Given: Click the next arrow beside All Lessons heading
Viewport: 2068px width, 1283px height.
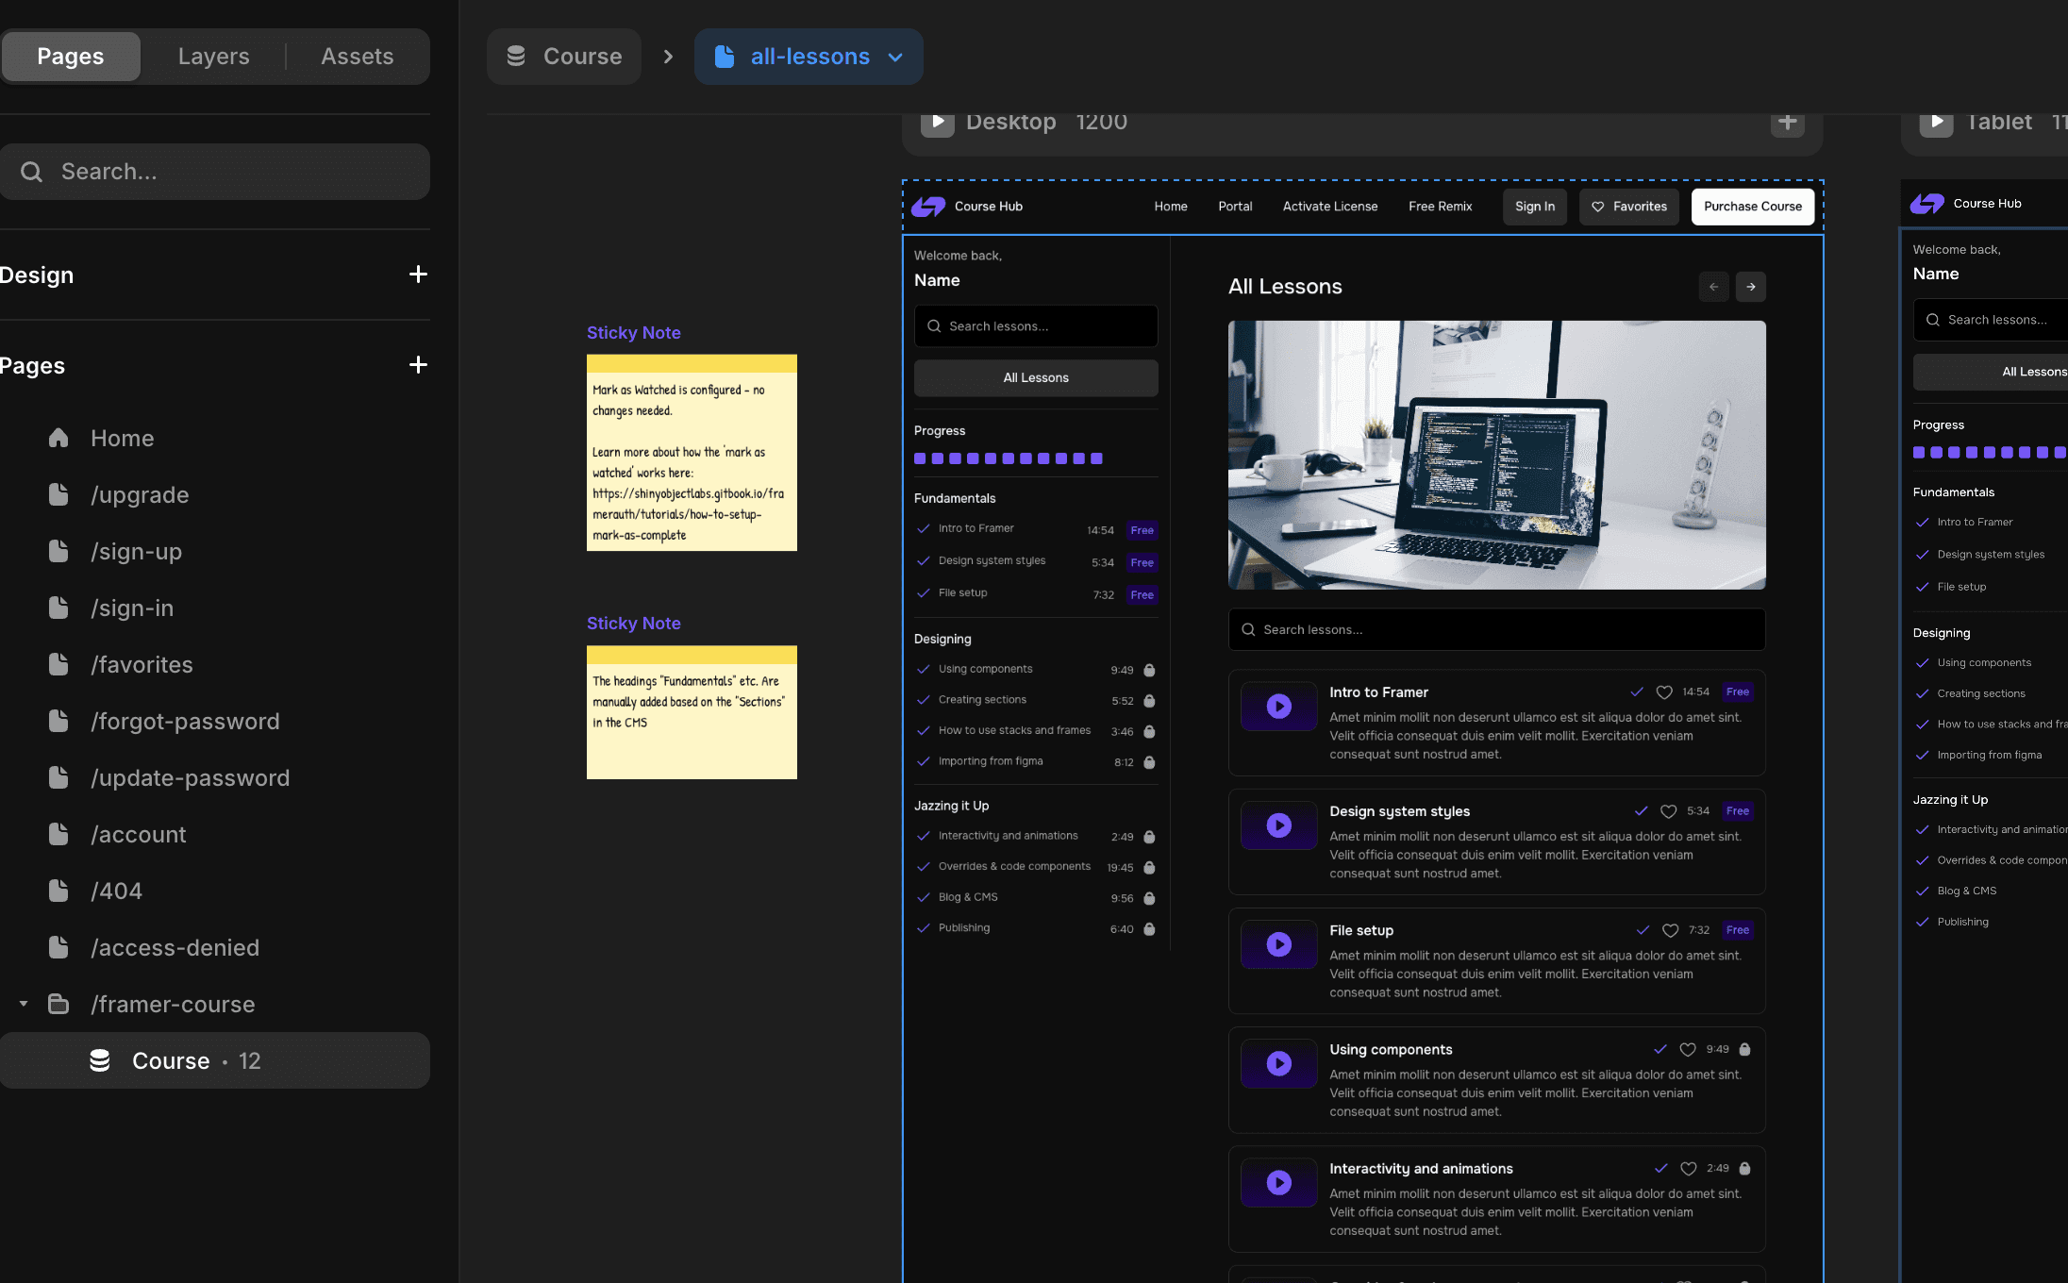Looking at the screenshot, I should click(1751, 287).
